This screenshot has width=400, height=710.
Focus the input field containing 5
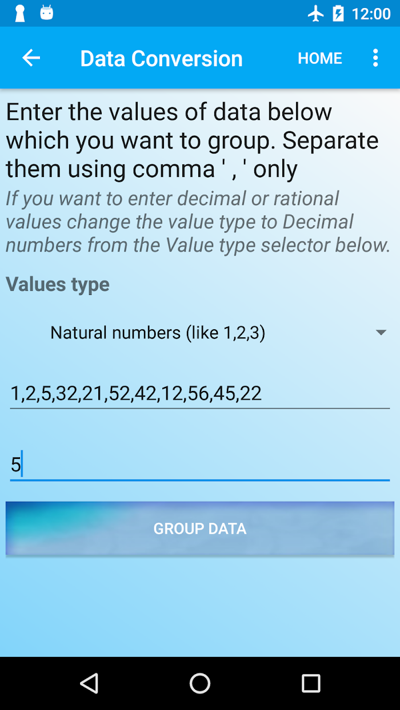[200, 465]
